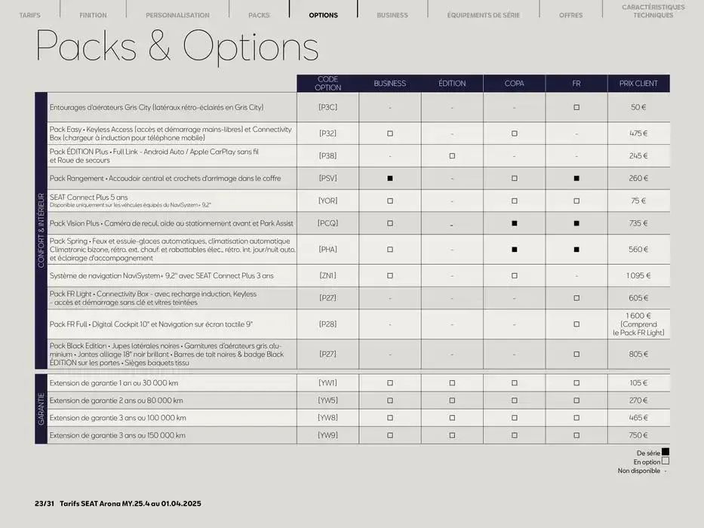Click filled square for Pack Spring under FR

576,250
